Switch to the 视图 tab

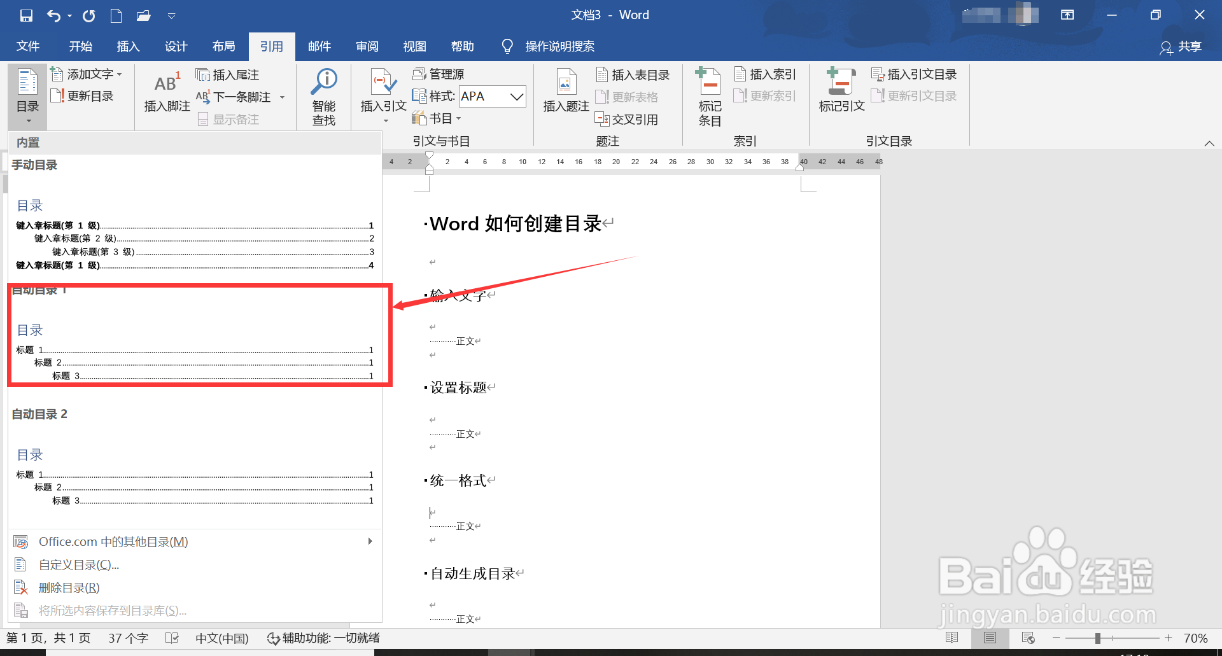[x=414, y=46]
